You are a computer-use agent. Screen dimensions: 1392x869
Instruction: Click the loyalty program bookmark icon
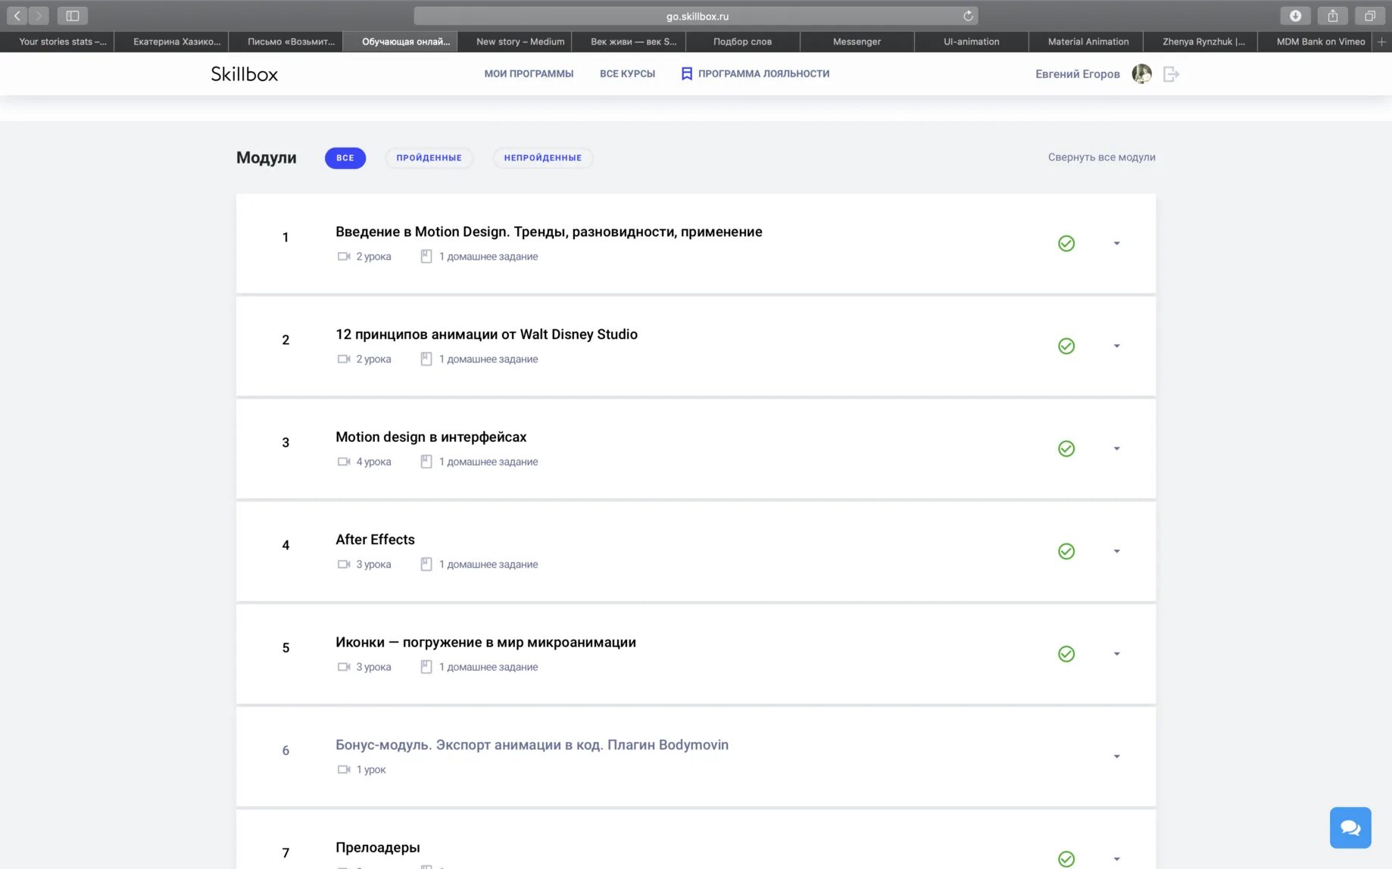[x=686, y=73]
